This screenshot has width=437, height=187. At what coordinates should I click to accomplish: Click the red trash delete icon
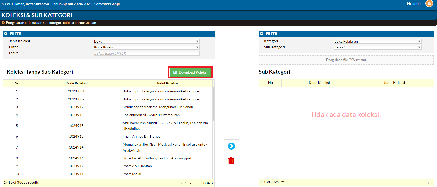[231, 160]
